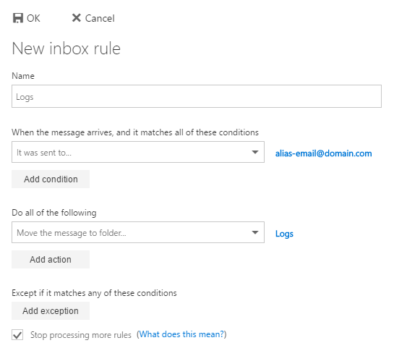Click the Add exception button
The width and height of the screenshot is (394, 356).
51,310
